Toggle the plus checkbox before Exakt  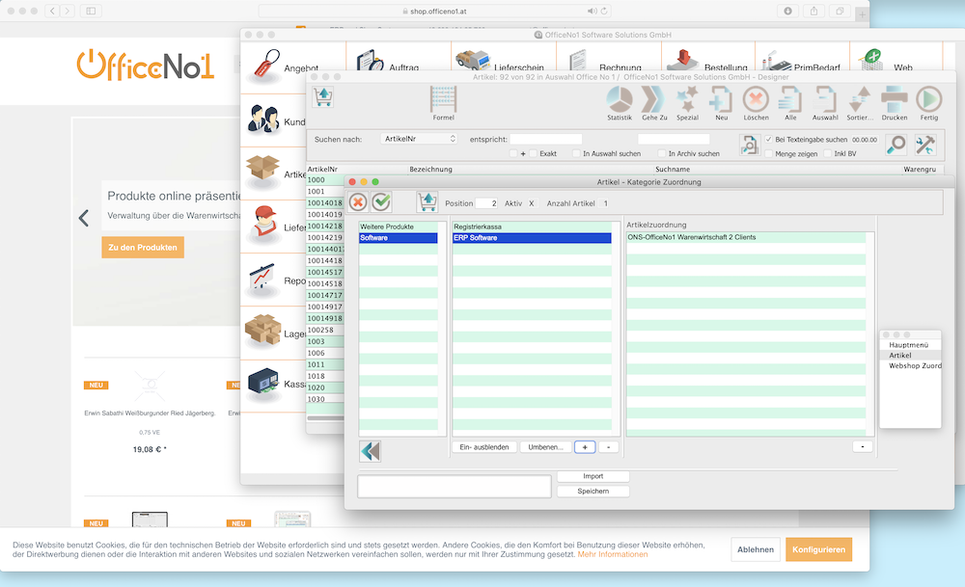click(513, 153)
